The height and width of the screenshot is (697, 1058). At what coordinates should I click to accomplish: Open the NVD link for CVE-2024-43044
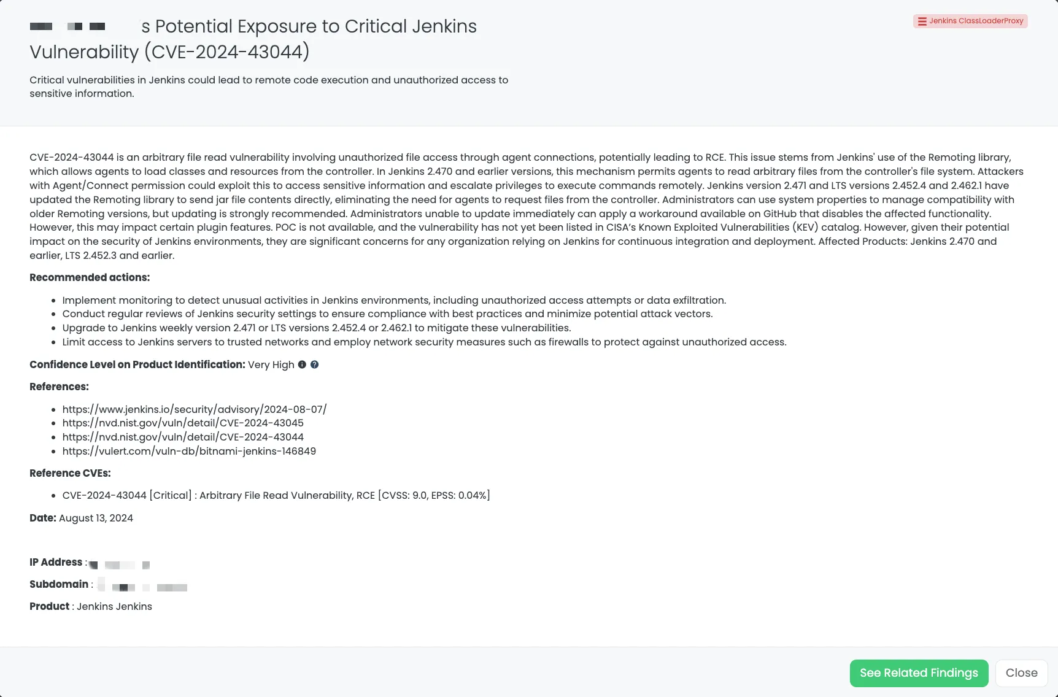point(183,437)
